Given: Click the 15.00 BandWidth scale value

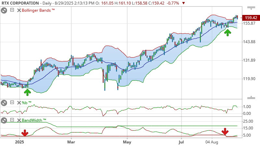Looking at the screenshot, I should pyautogui.click(x=248, y=128).
